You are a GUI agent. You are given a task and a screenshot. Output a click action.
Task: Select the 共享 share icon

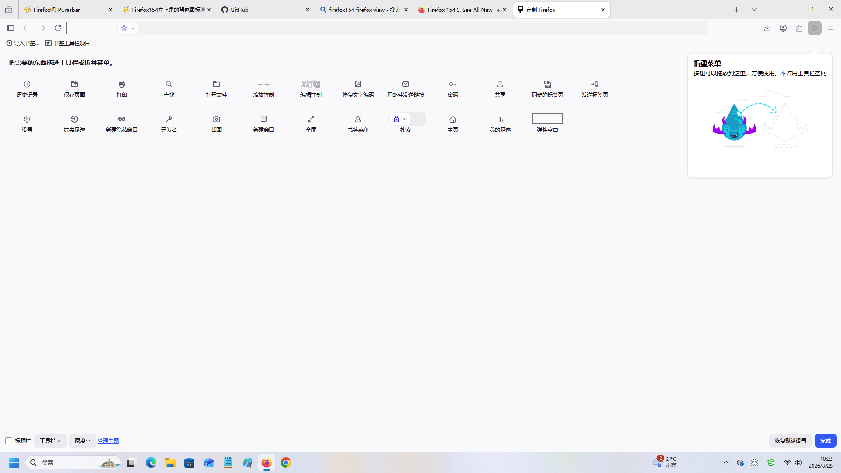[x=500, y=84]
